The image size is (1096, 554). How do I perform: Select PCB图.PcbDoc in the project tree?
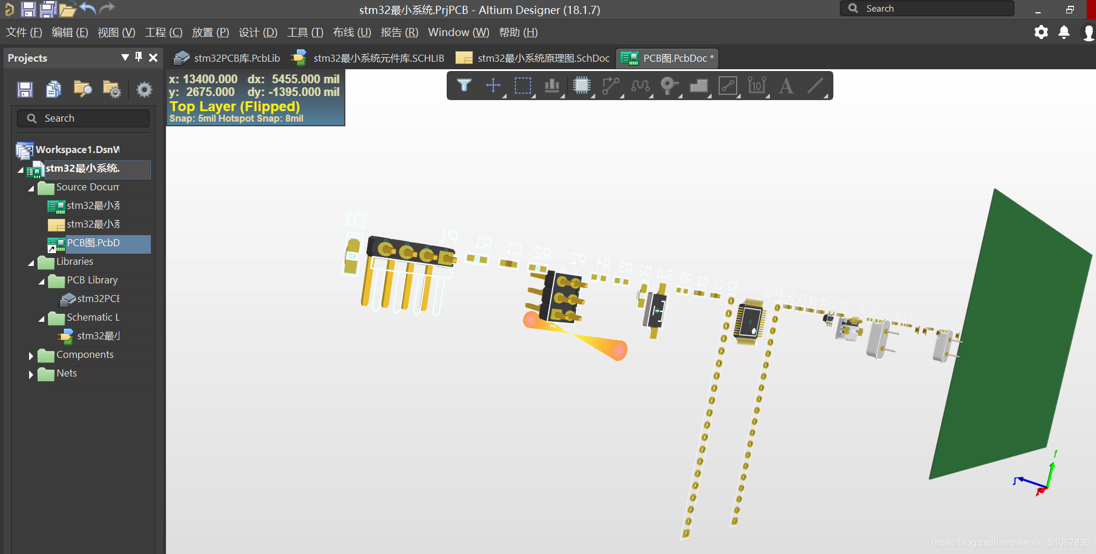click(x=93, y=243)
